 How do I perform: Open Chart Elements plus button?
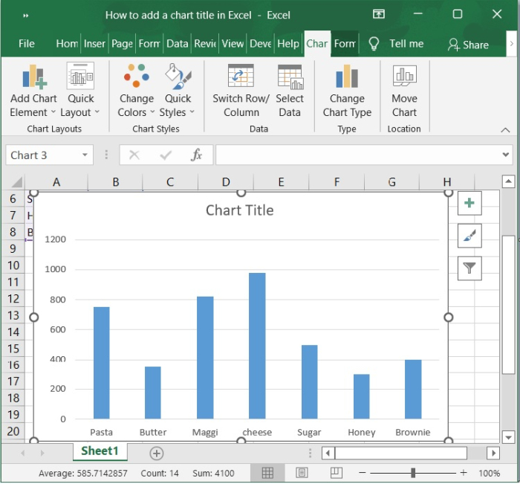[x=469, y=203]
